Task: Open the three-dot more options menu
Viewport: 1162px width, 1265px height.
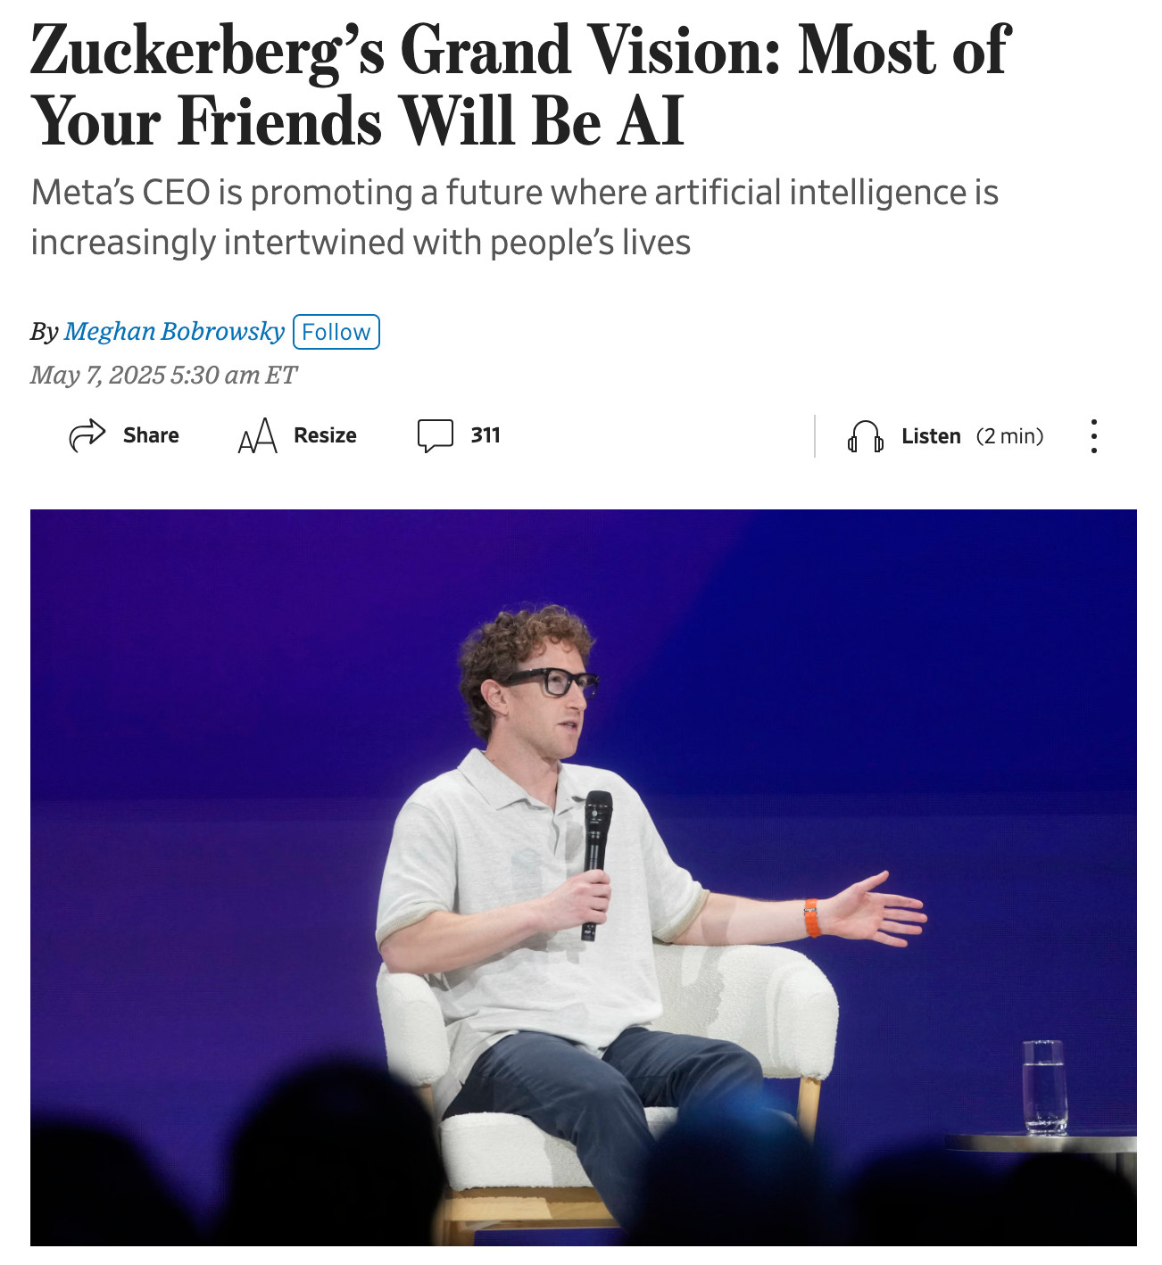Action: [1094, 436]
